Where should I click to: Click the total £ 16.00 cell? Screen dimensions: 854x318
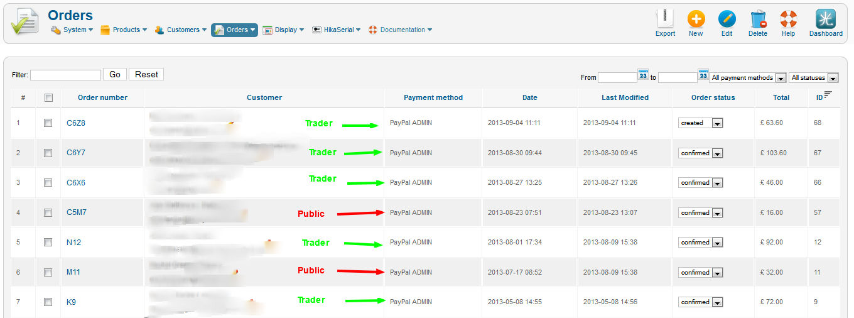771,212
